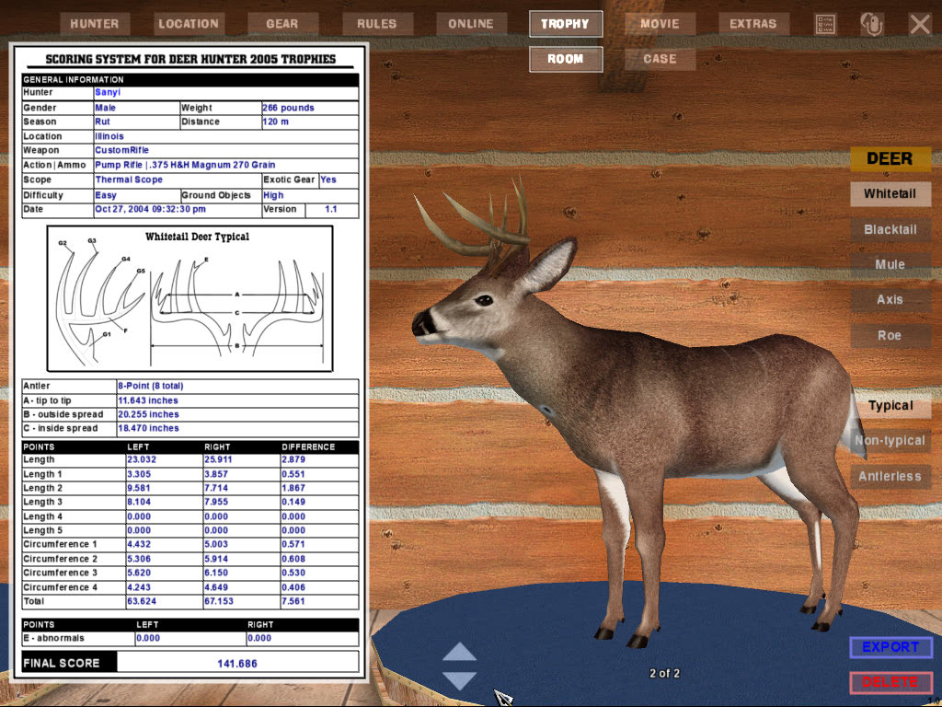
Task: Open the HUNTER menu tab
Action: tap(95, 24)
